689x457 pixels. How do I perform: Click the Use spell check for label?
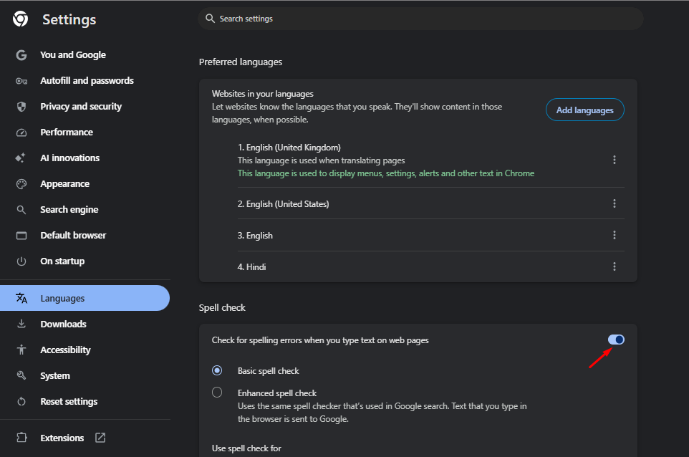(x=246, y=448)
